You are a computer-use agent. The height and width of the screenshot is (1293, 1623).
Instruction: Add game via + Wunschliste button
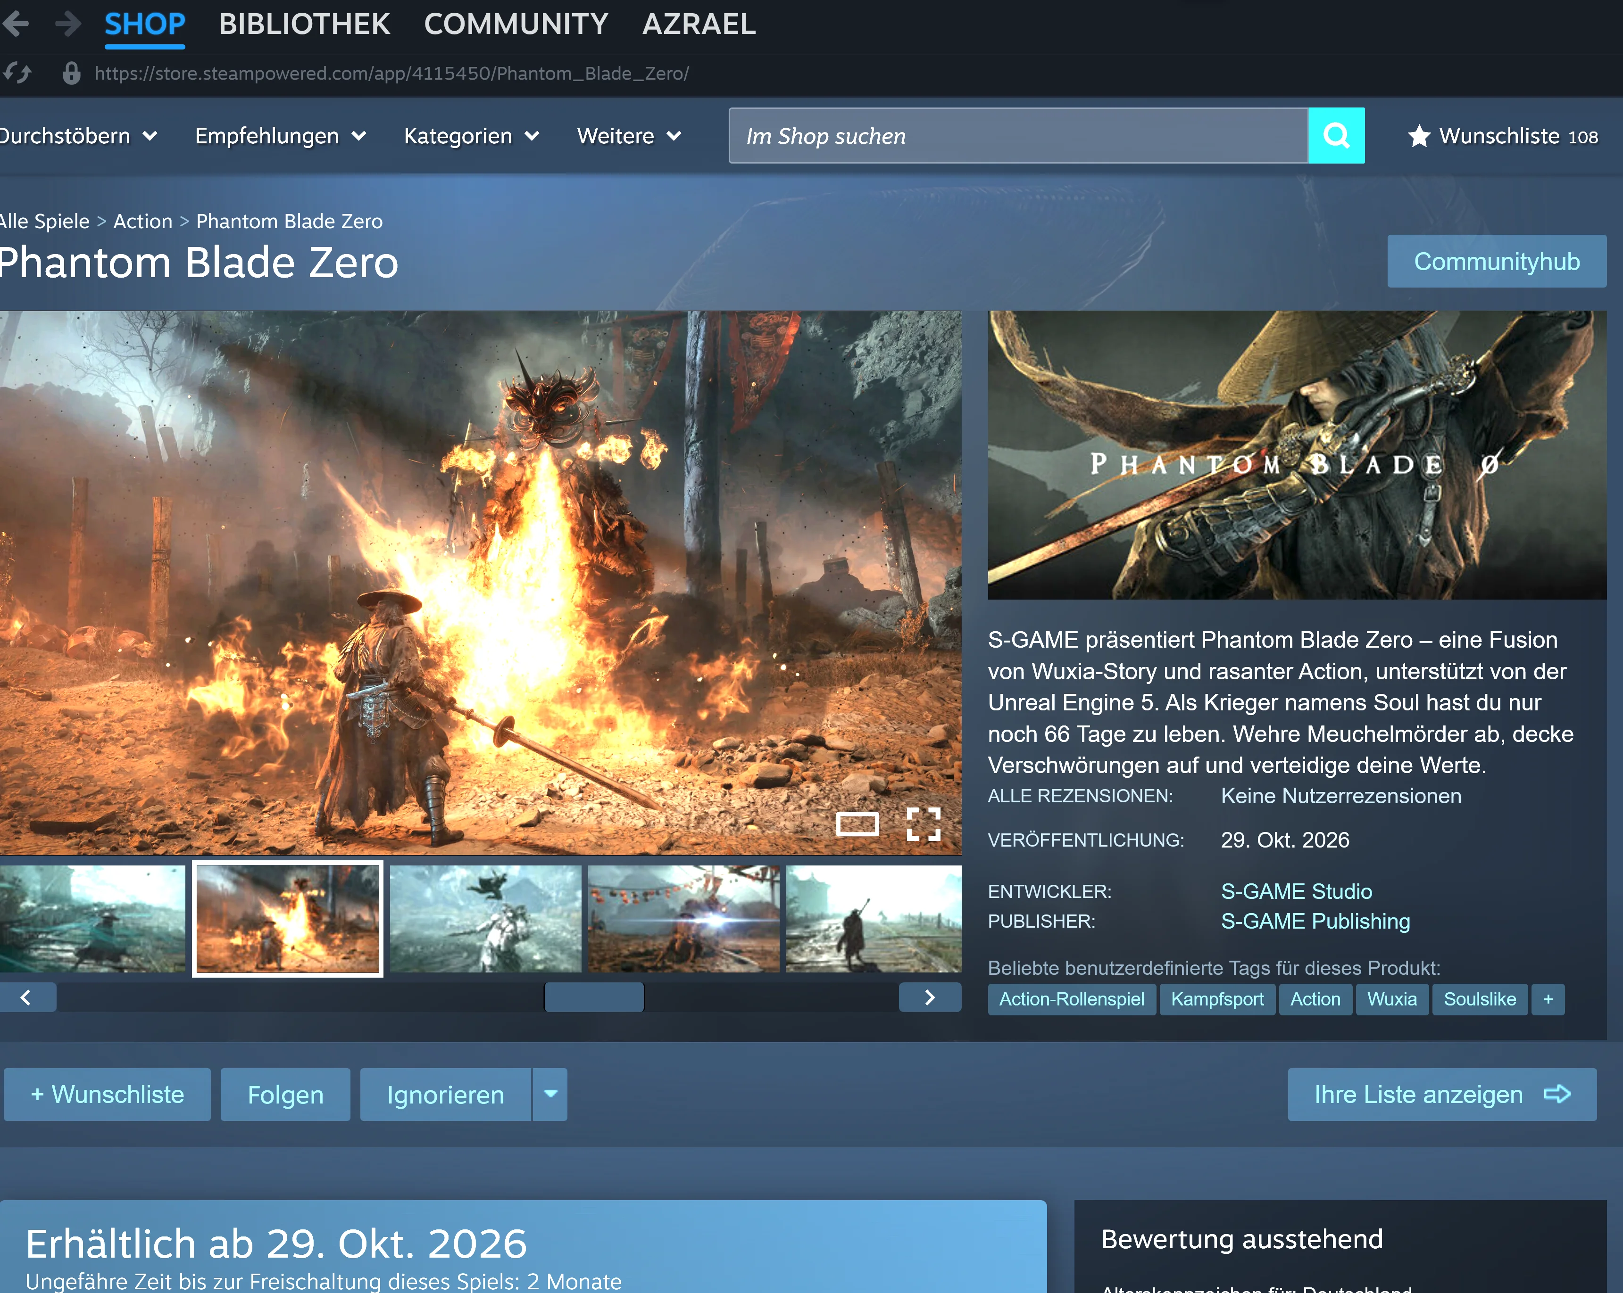(x=107, y=1094)
